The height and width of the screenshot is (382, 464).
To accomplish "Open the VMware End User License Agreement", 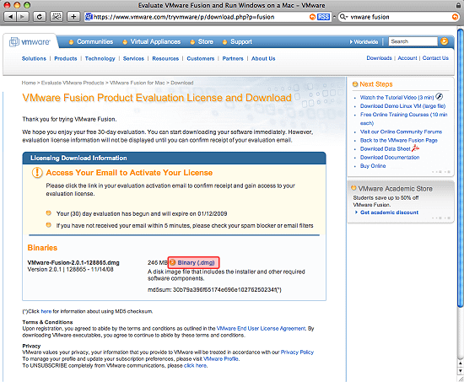I will 261,328.
